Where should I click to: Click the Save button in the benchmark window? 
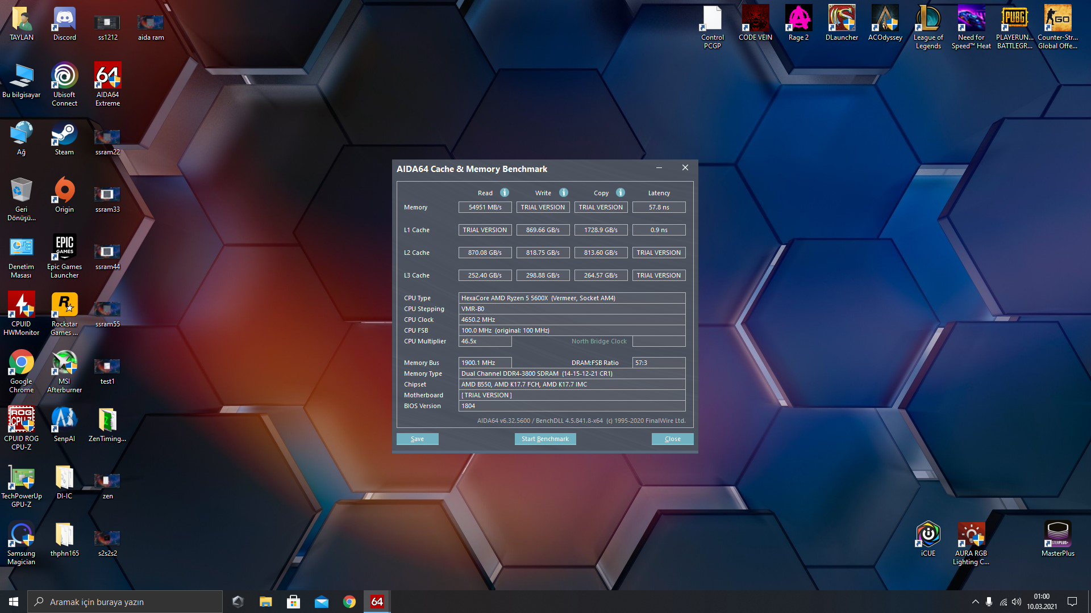pos(417,439)
